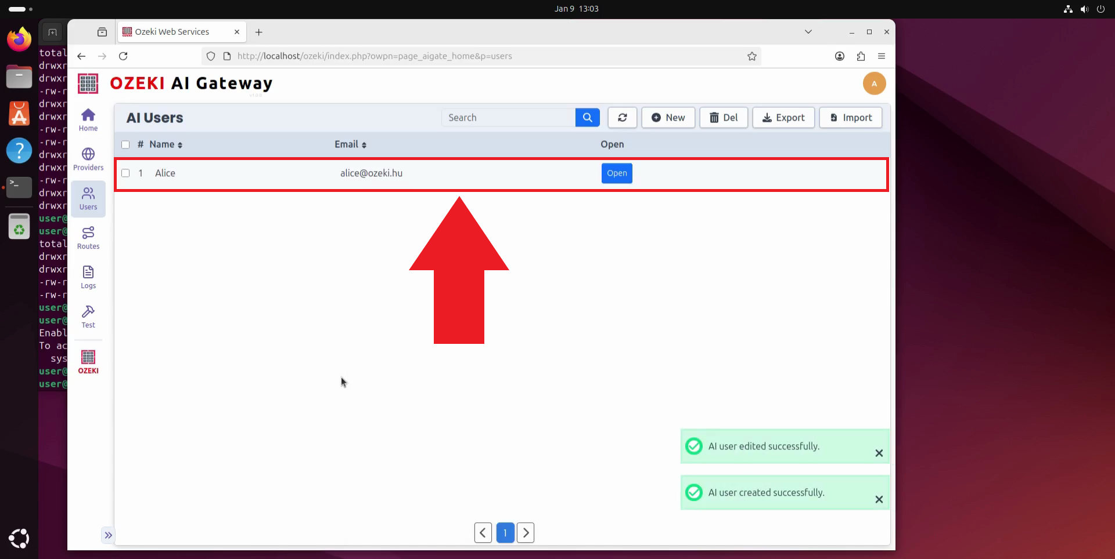Check the select-all checkbox in table header
The image size is (1115, 559).
pyautogui.click(x=125, y=144)
